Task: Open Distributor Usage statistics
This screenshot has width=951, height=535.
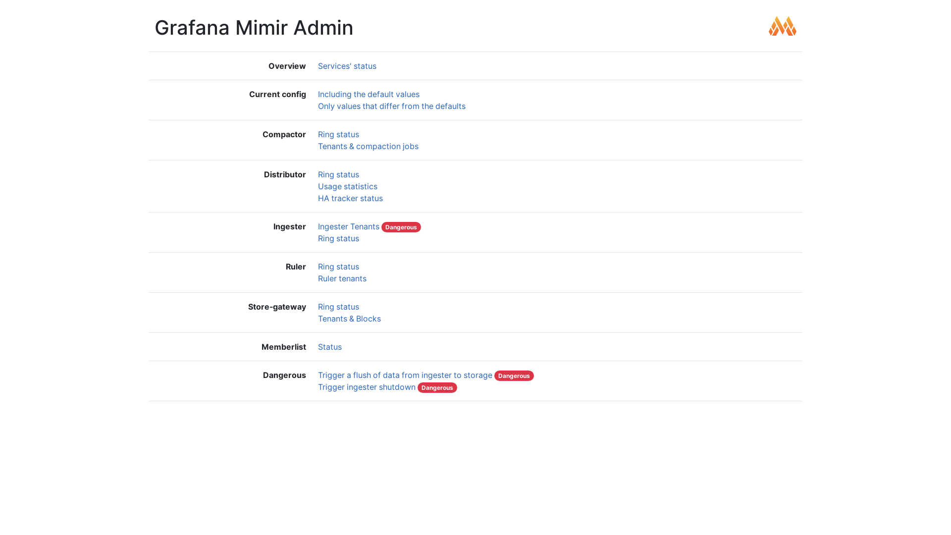Action: (348, 186)
